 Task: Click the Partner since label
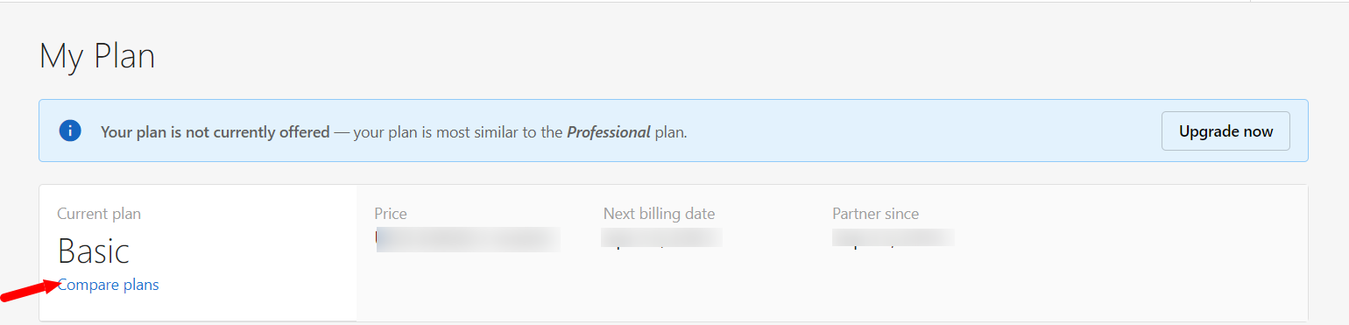tap(876, 214)
